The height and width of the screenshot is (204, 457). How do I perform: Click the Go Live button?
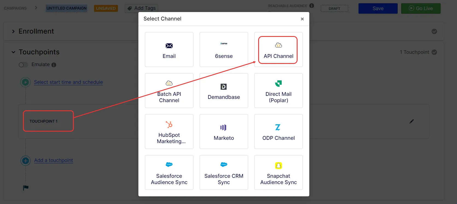tap(421, 8)
